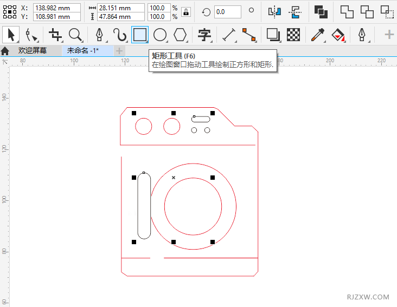Click the plus button to add new document tab

[119, 50]
